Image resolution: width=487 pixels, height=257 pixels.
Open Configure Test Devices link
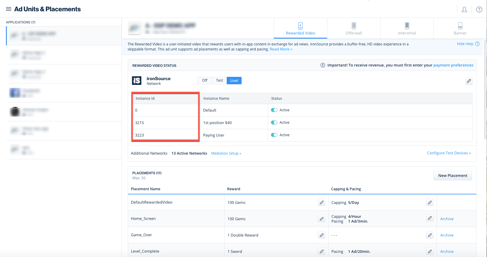pos(449,153)
